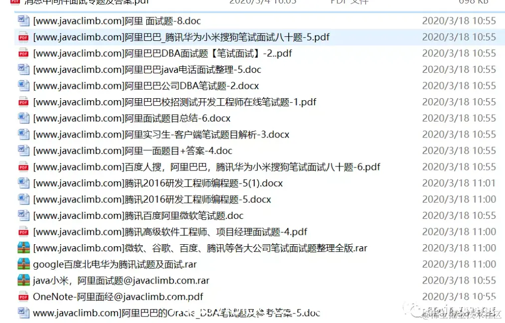Click the PDF icon of 笔试面试八十题-5.pdf
Image resolution: width=505 pixels, height=323 pixels.
(23, 37)
